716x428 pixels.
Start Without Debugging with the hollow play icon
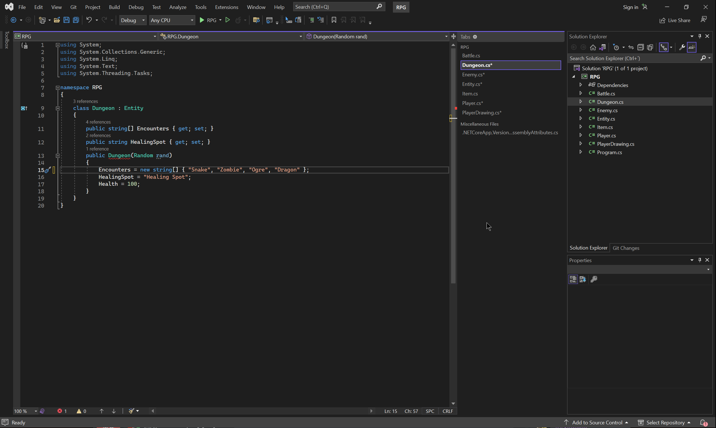pyautogui.click(x=227, y=20)
